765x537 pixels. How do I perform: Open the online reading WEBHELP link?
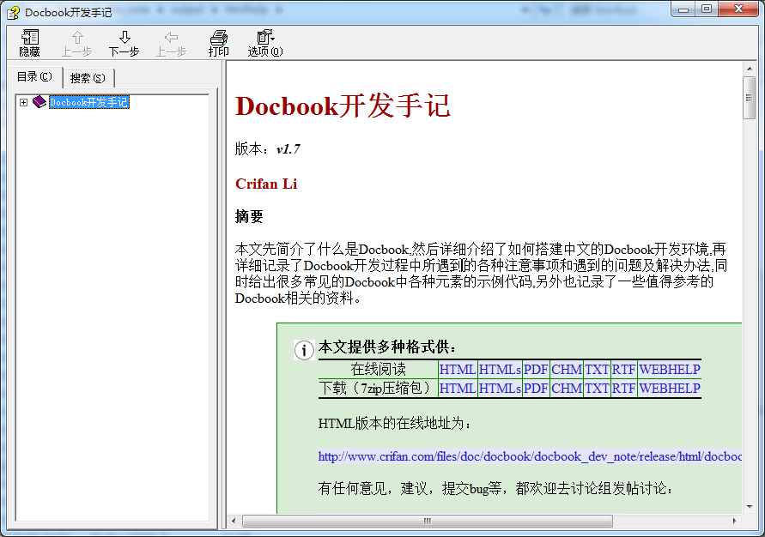pos(670,370)
